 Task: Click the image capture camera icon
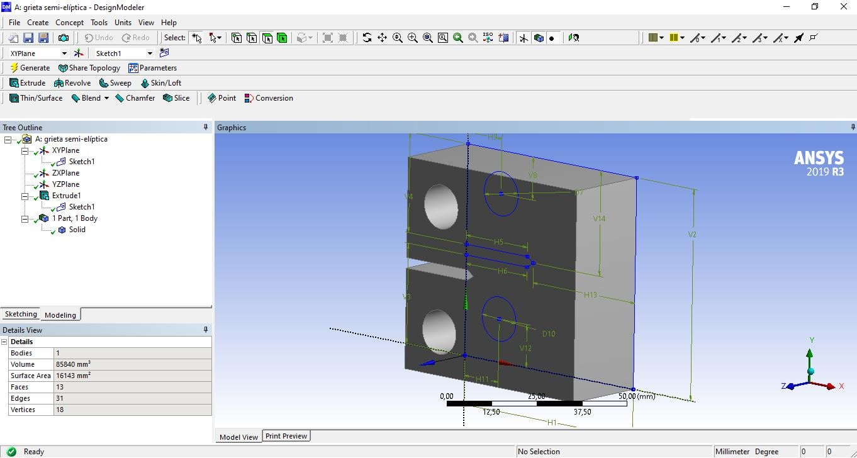pos(64,38)
